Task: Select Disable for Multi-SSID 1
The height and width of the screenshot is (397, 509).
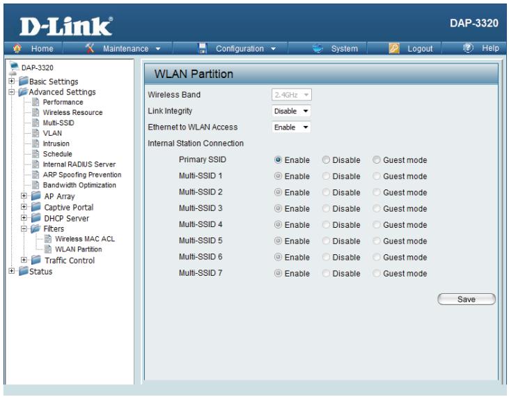Action: (326, 176)
